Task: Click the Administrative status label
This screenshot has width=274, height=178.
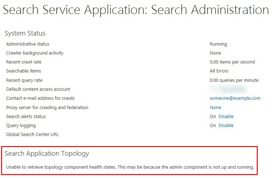Action: [x=28, y=44]
